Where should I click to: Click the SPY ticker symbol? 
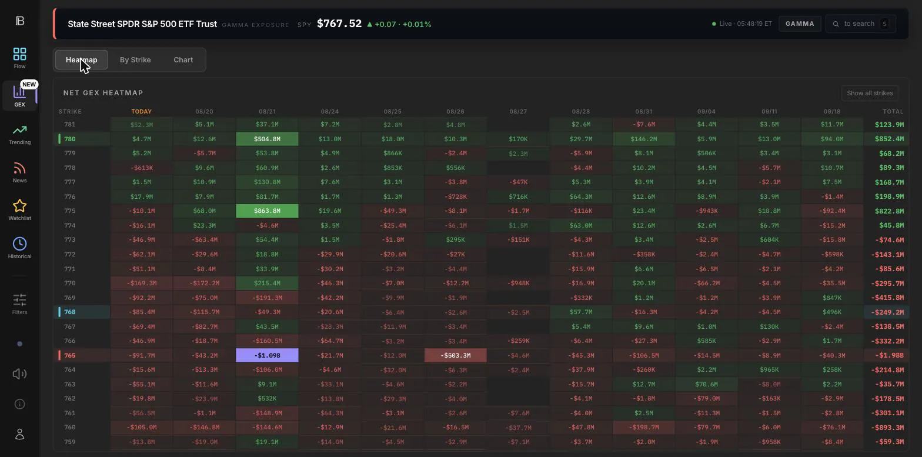pos(304,25)
